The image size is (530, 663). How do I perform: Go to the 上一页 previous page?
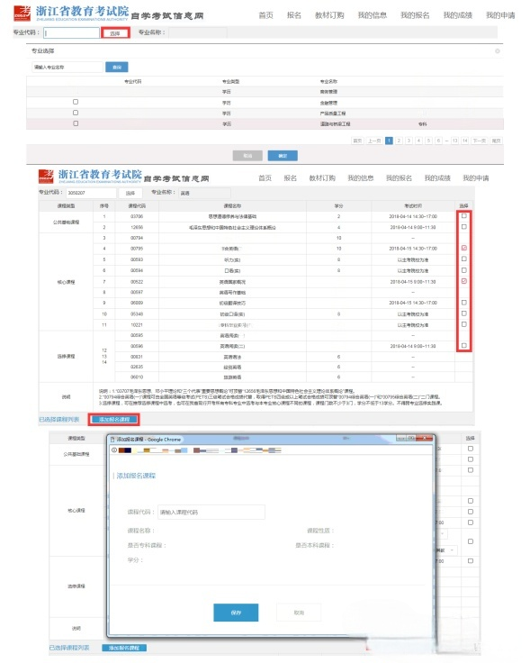374,141
